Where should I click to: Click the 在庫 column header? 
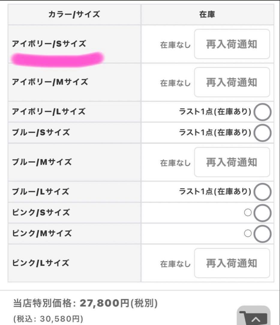click(207, 14)
